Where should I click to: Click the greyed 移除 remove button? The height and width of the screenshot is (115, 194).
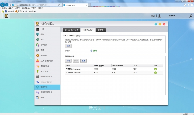coord(76,61)
